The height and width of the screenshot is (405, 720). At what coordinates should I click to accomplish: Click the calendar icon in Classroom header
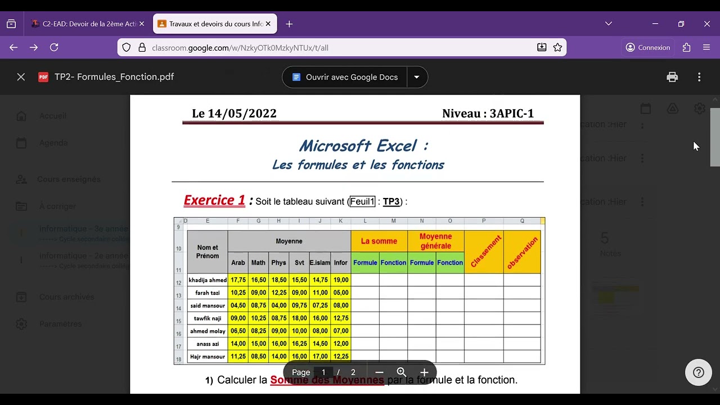646,109
